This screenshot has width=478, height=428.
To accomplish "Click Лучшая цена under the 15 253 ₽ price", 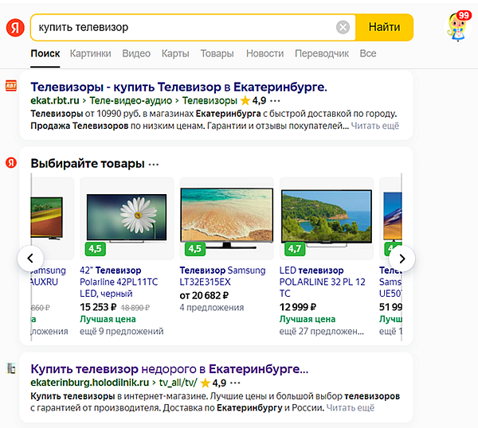I will click(108, 319).
